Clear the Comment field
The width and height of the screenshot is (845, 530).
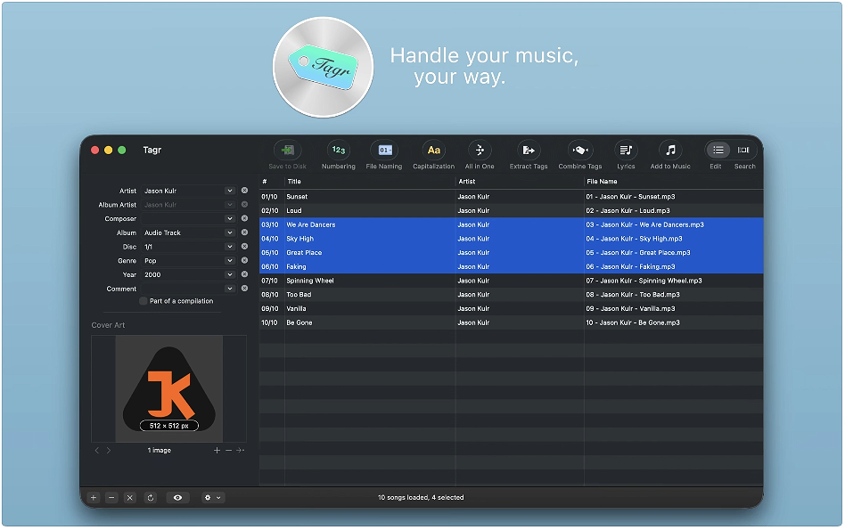tap(244, 289)
